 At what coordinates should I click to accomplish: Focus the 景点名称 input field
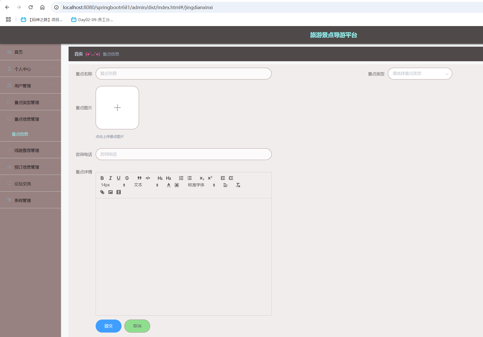tap(184, 73)
